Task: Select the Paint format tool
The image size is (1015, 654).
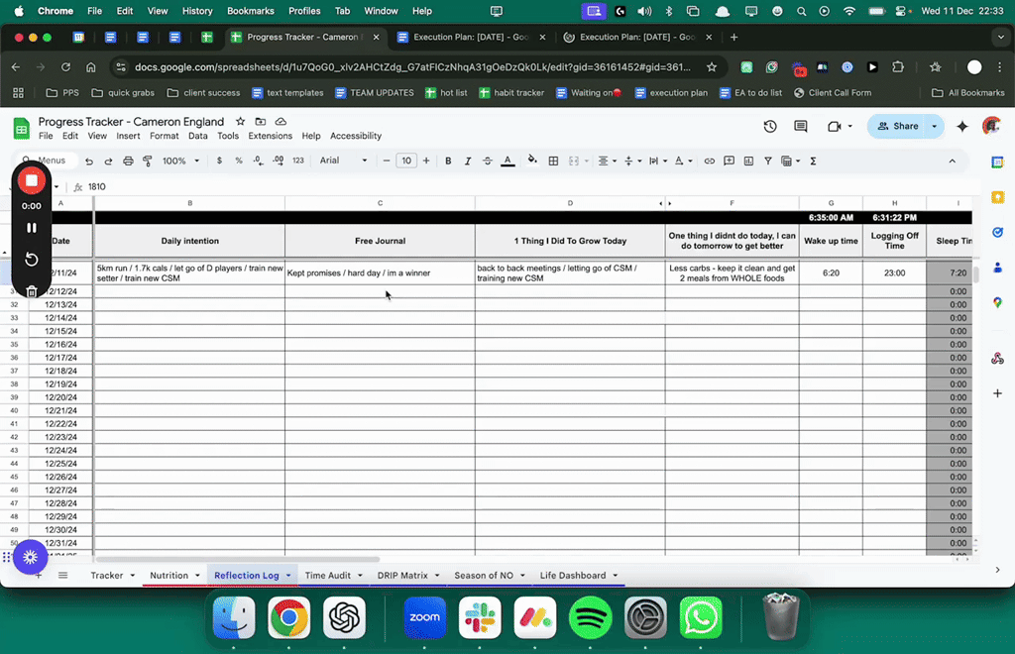Action: pyautogui.click(x=148, y=162)
